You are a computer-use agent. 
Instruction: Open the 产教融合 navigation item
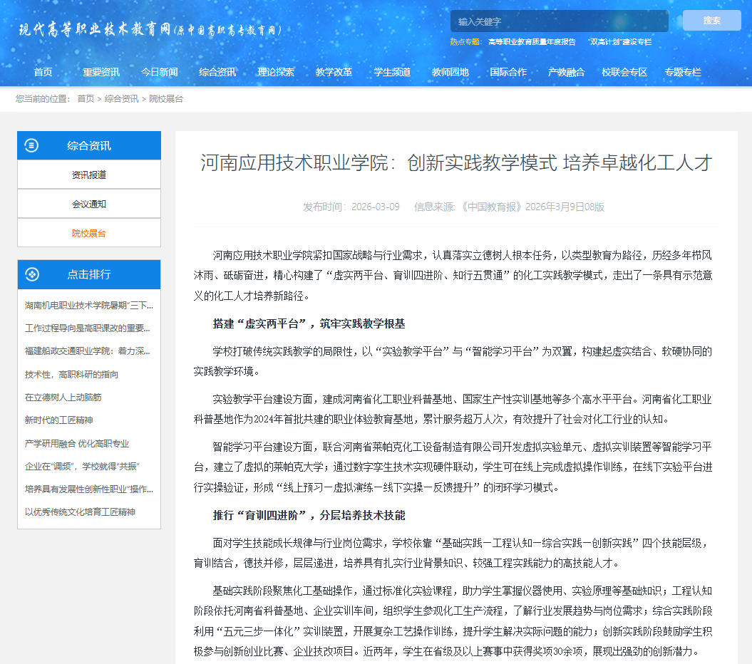566,72
